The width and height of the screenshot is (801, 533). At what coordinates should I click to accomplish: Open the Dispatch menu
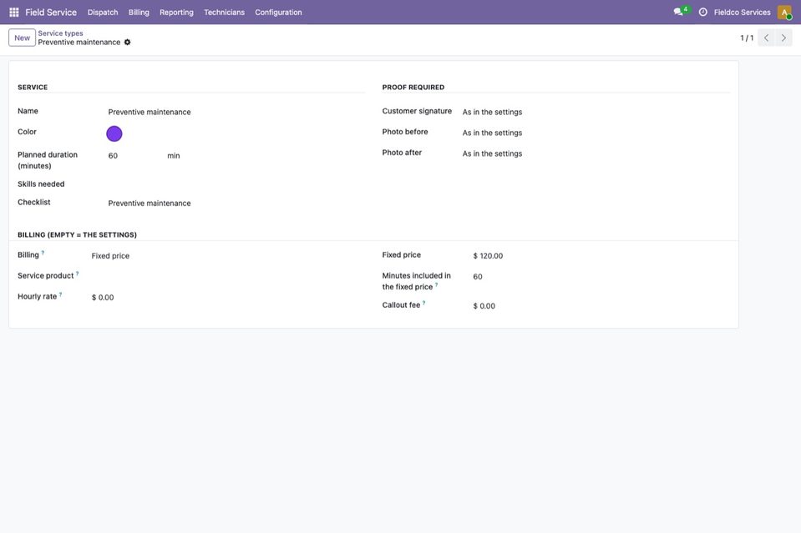103,13
